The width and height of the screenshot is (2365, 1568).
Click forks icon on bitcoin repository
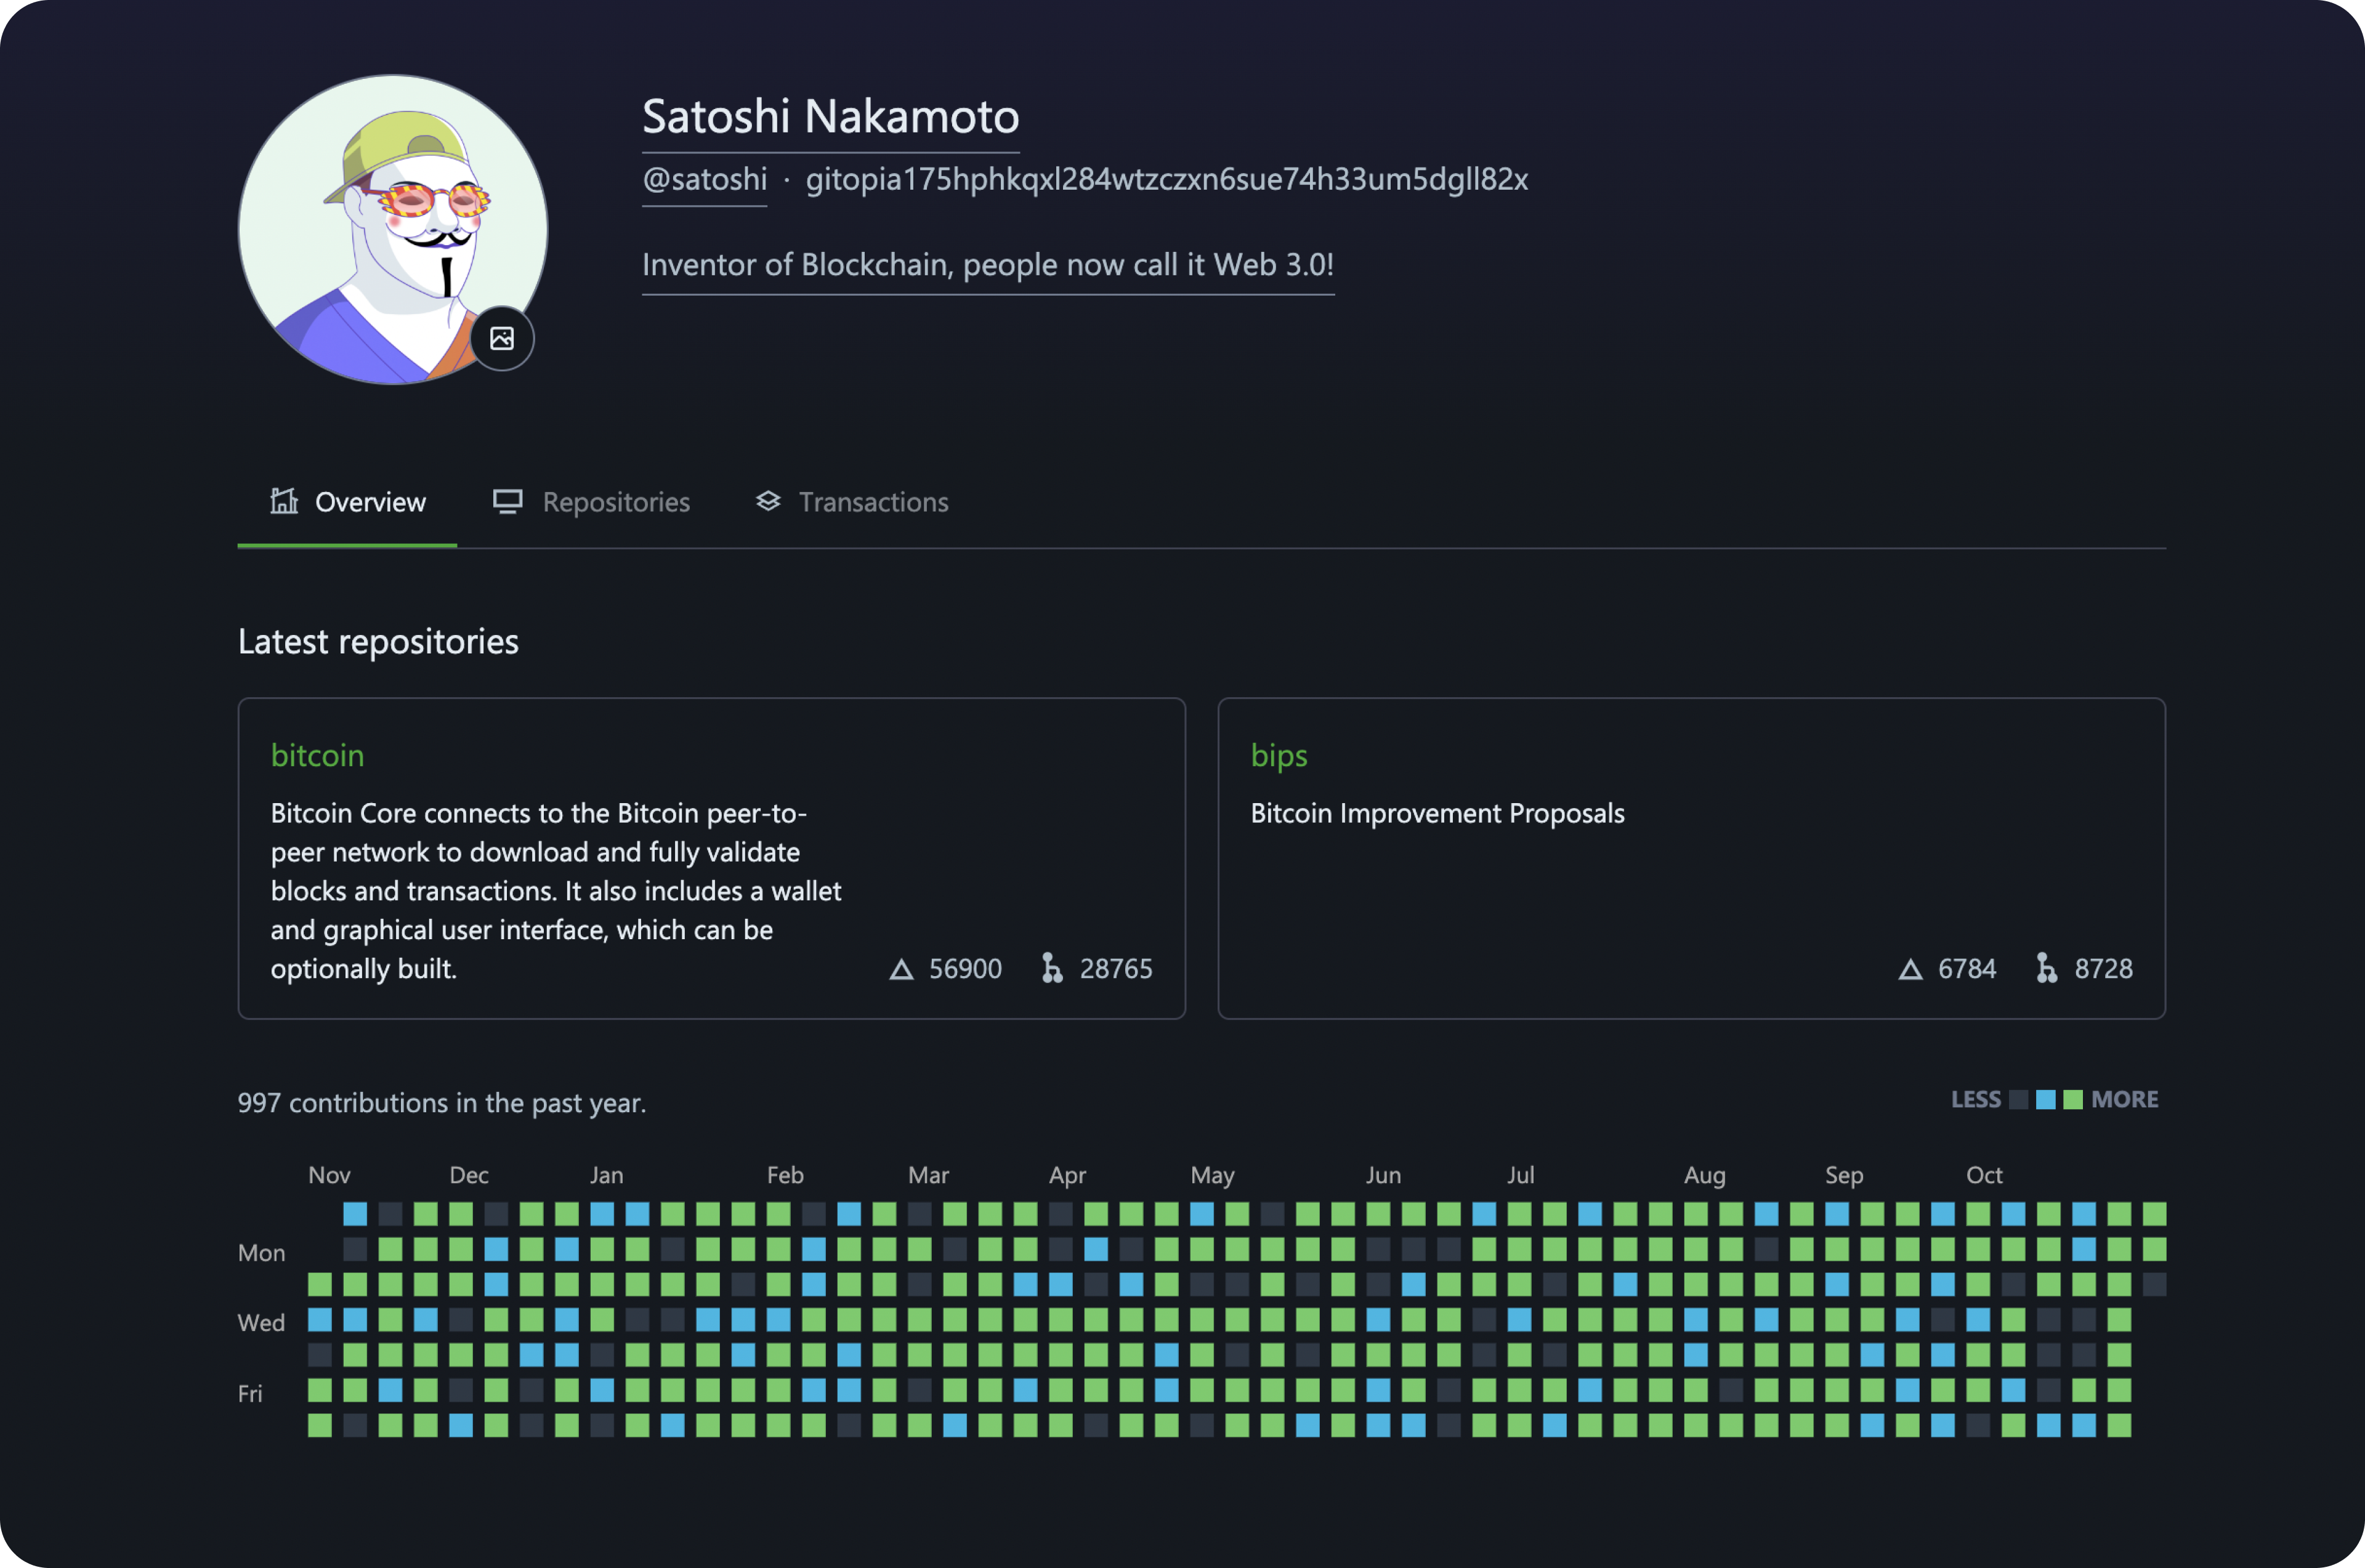point(1051,968)
